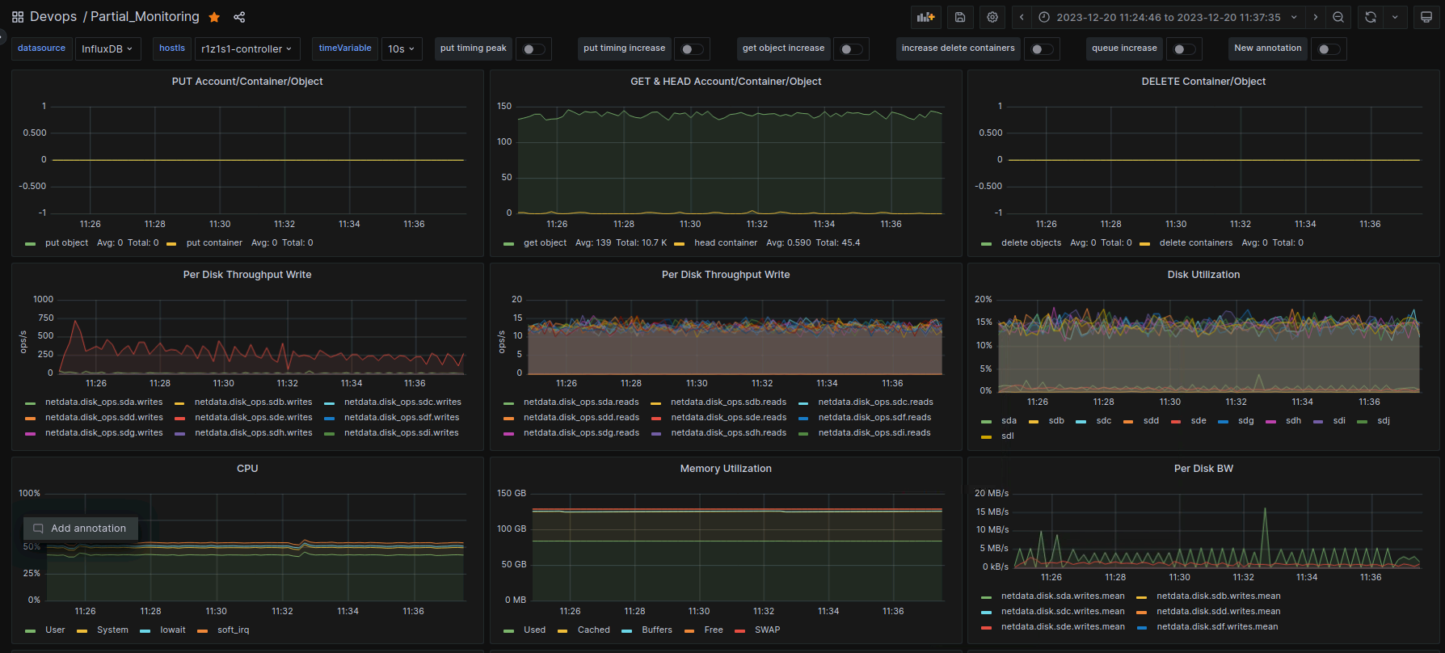This screenshot has height=653, width=1445.
Task: Go to Devops folder breadcrumb
Action: point(53,17)
